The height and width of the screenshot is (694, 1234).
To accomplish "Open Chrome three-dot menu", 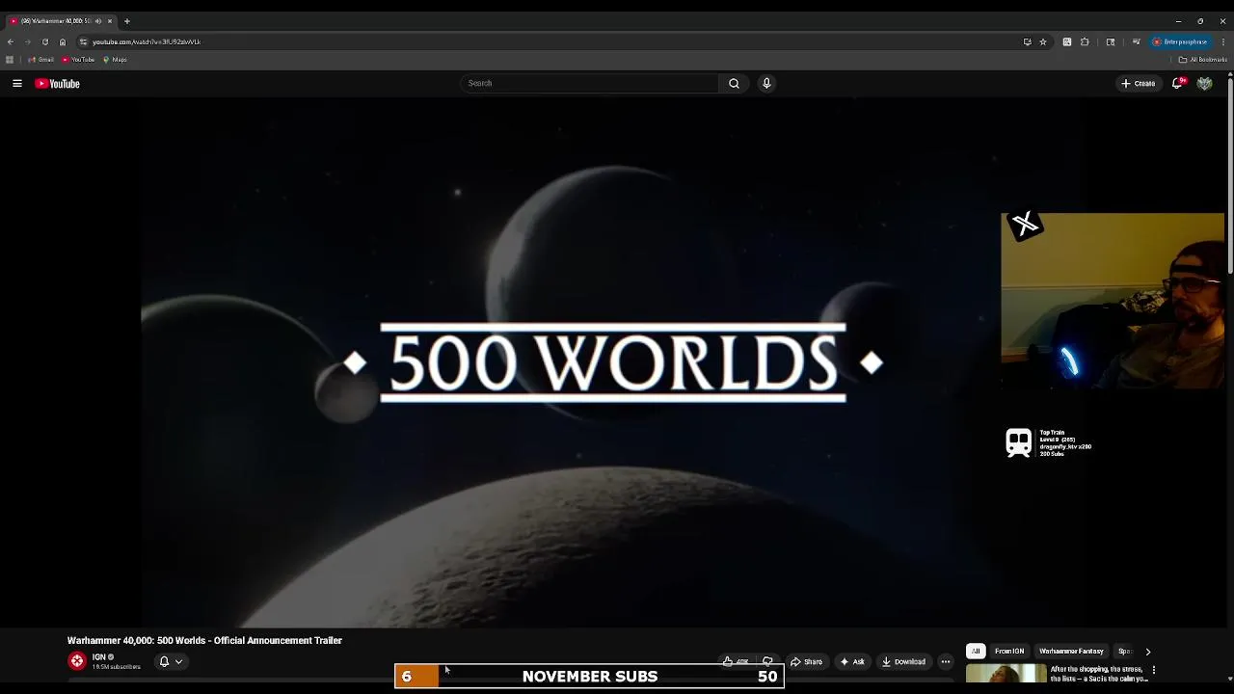I will tap(1222, 42).
